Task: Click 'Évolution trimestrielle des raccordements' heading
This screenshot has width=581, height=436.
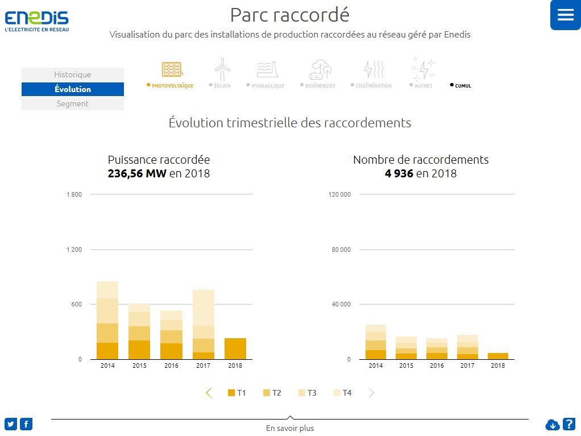Action: 290,123
